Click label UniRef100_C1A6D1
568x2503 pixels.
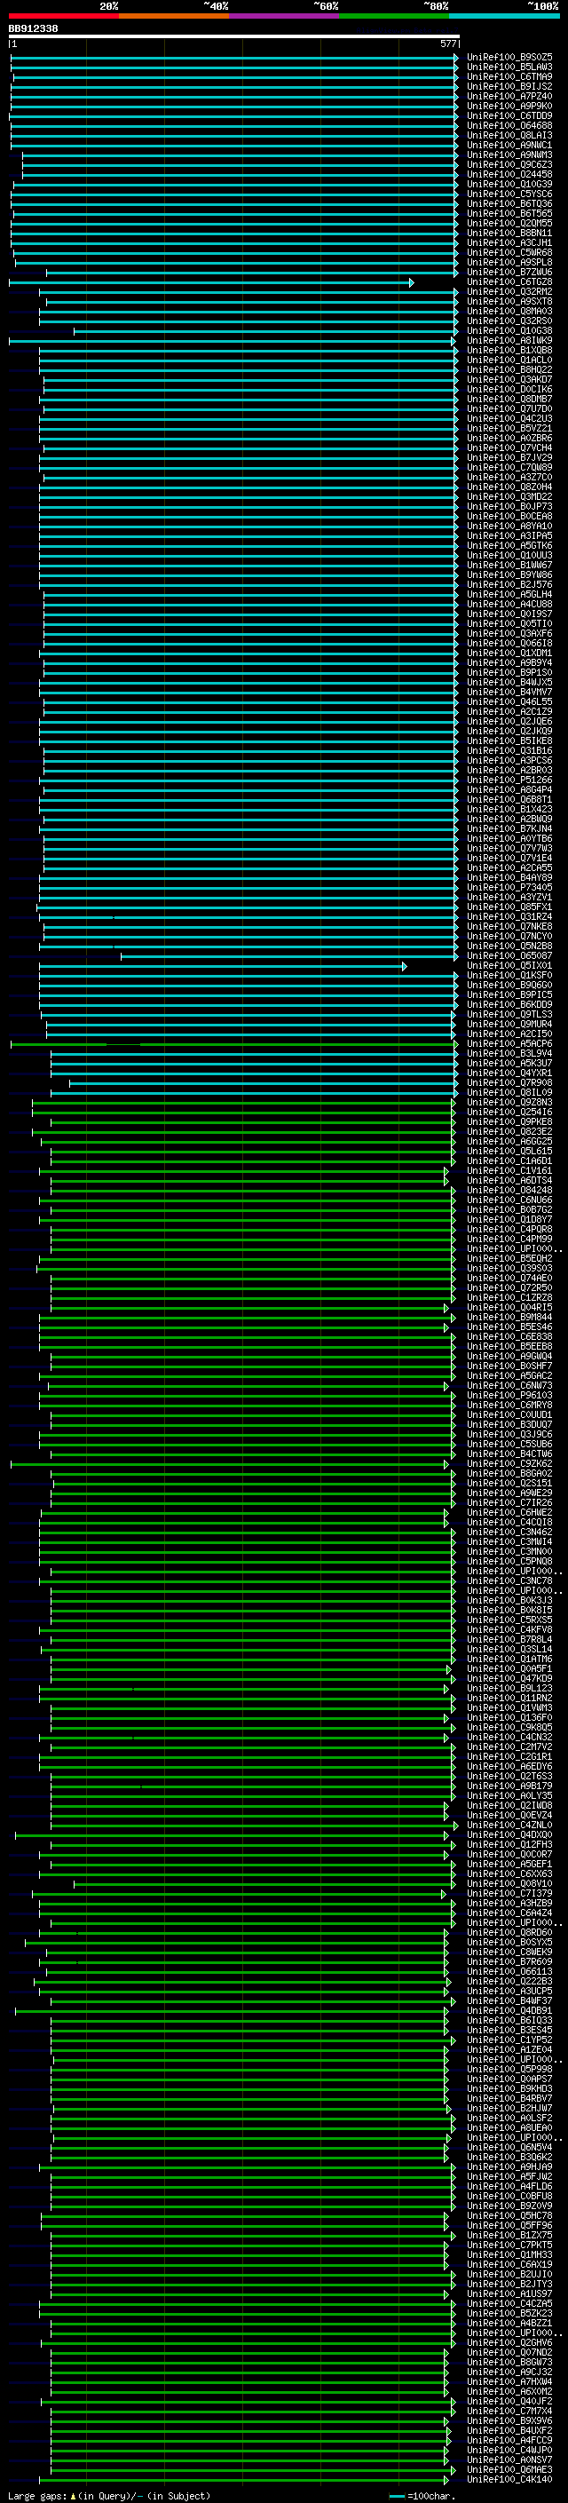coord(509,1160)
